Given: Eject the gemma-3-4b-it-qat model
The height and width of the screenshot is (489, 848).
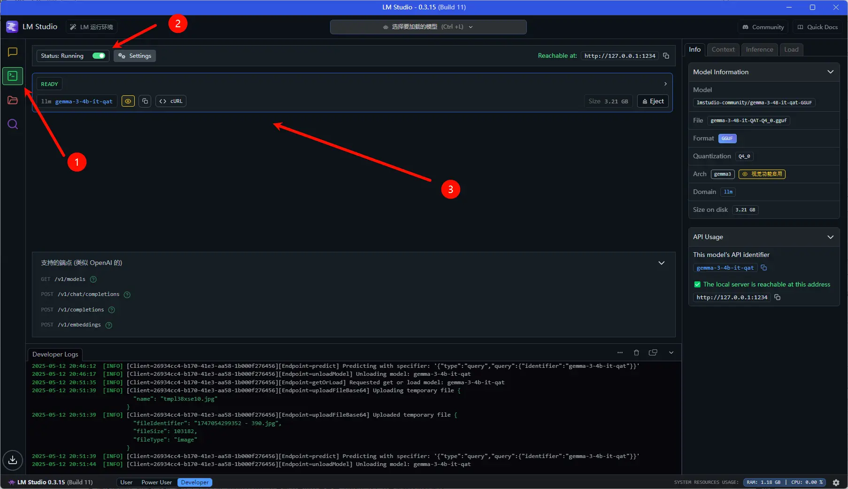Looking at the screenshot, I should pos(653,101).
